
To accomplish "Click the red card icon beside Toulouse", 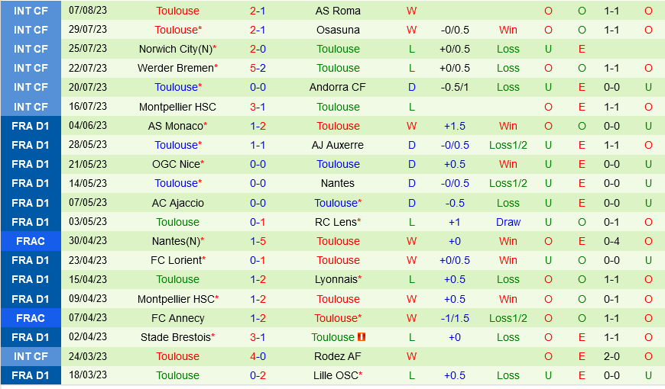I will pyautogui.click(x=362, y=337).
